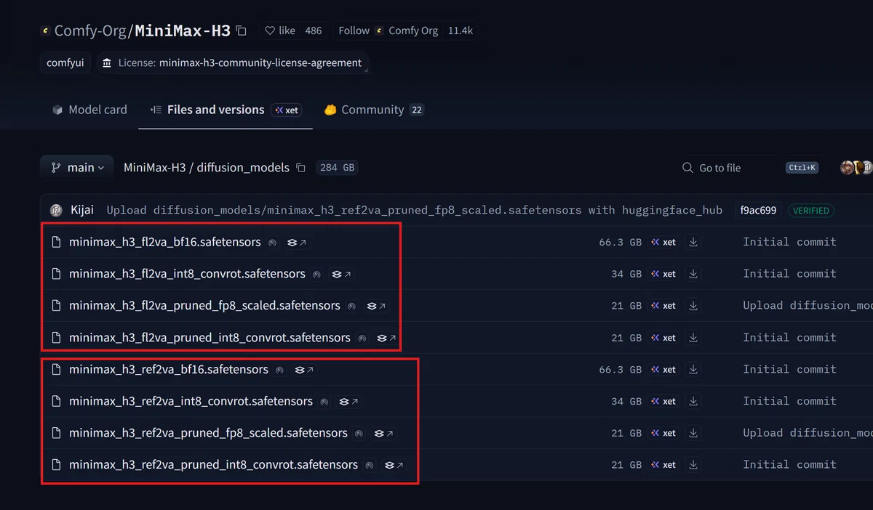This screenshot has height=510, width=873.
Task: Go to MiniMax-H3 root in the breadcrumb
Action: click(x=154, y=167)
